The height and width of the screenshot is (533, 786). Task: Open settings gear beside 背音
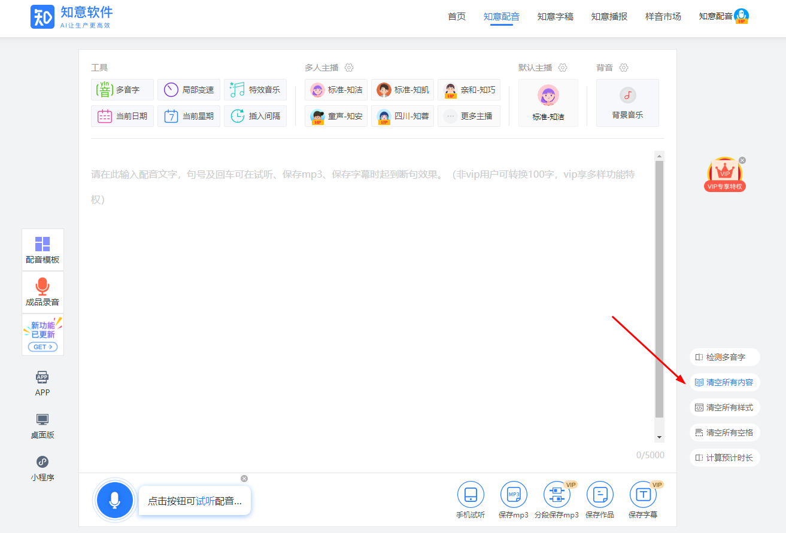tap(624, 68)
